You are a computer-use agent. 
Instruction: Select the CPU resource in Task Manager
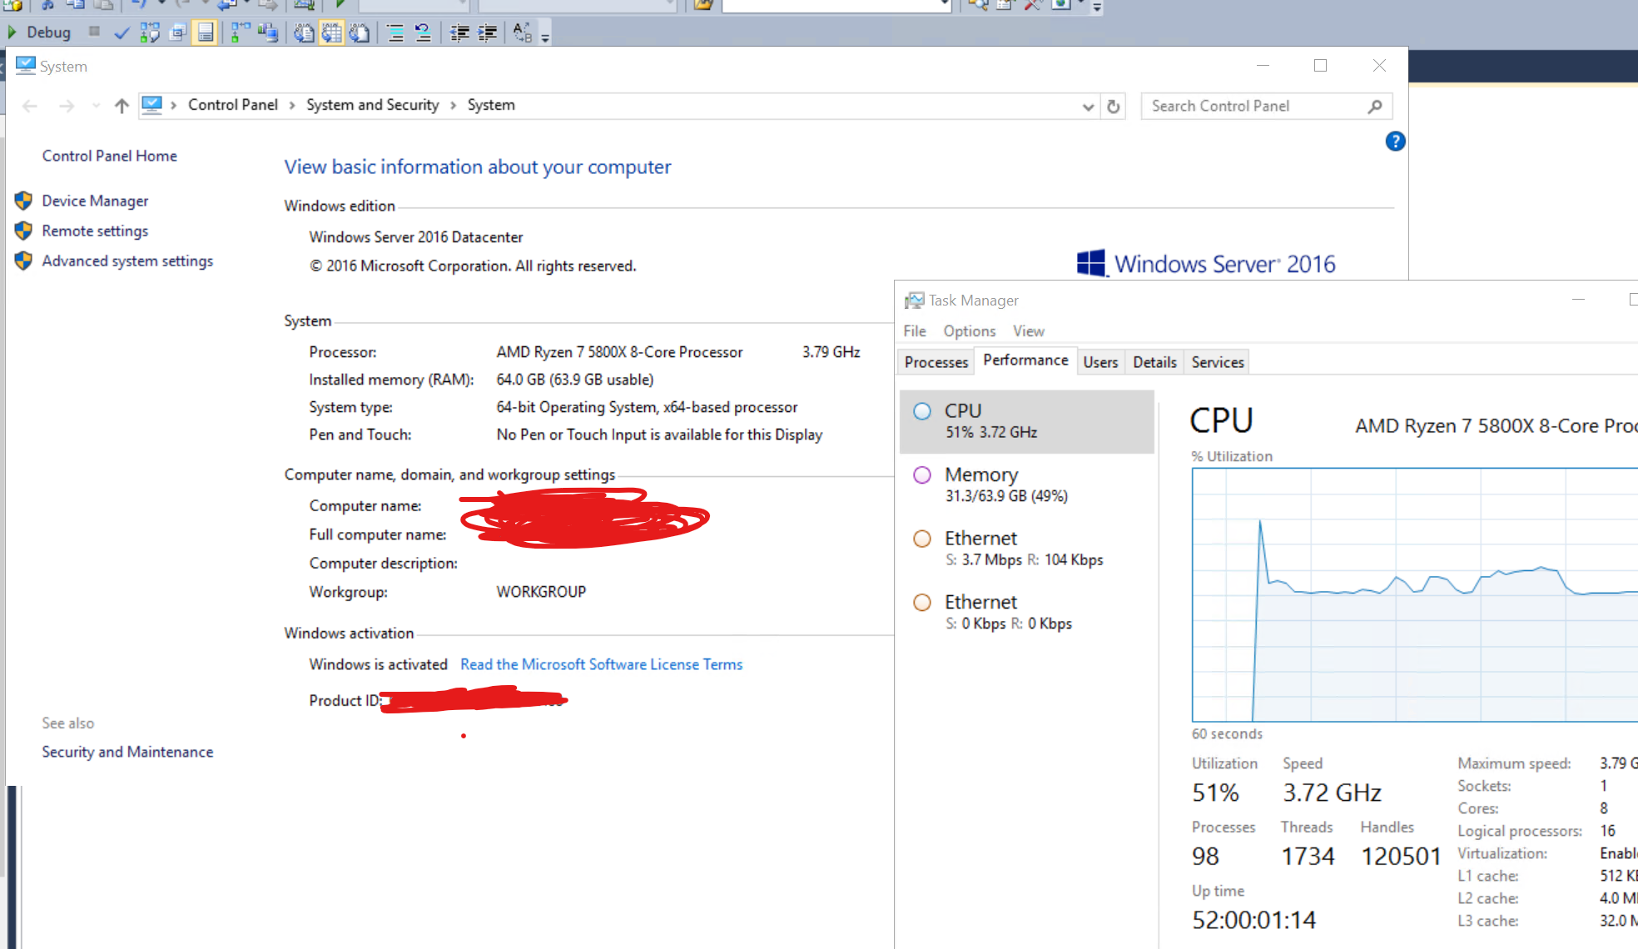click(1027, 421)
